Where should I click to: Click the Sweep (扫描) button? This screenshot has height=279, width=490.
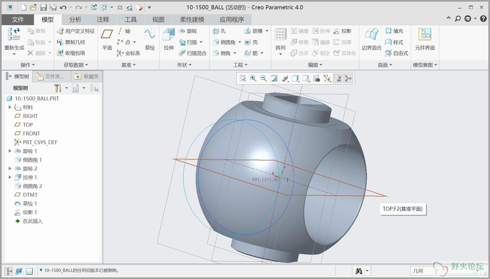point(188,42)
